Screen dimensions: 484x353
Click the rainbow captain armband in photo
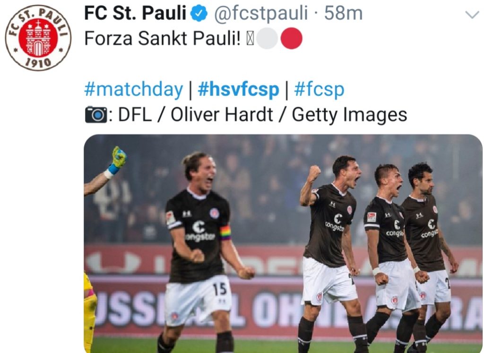[225, 233]
